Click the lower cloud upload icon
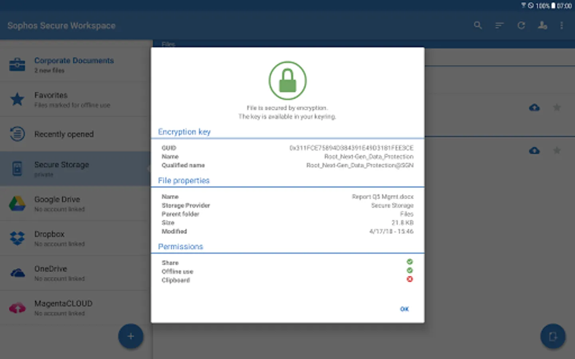 pos(534,150)
